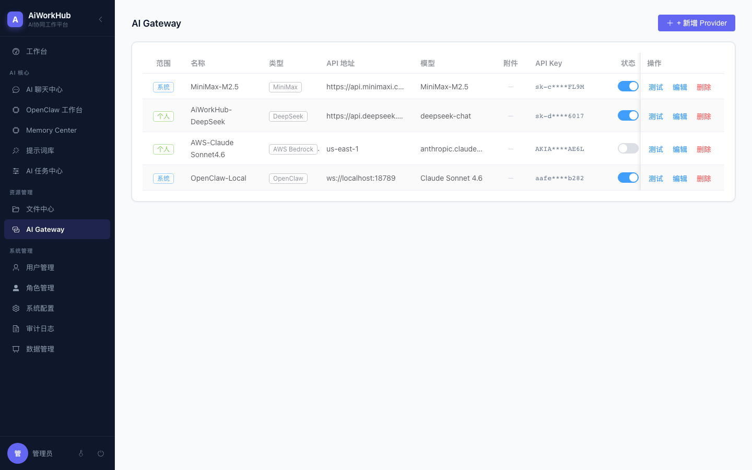Navigate to 提示词库
Image resolution: width=752 pixels, height=470 pixels.
tap(57, 150)
